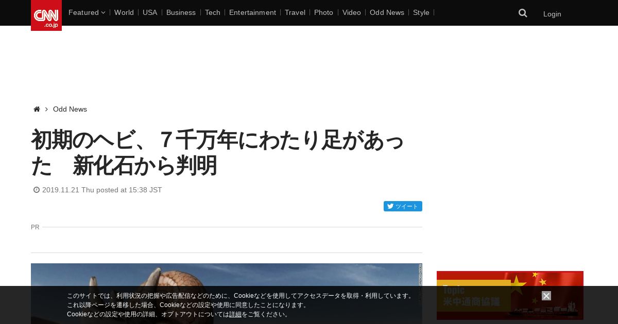
Task: Open the World section
Action: pos(124,12)
